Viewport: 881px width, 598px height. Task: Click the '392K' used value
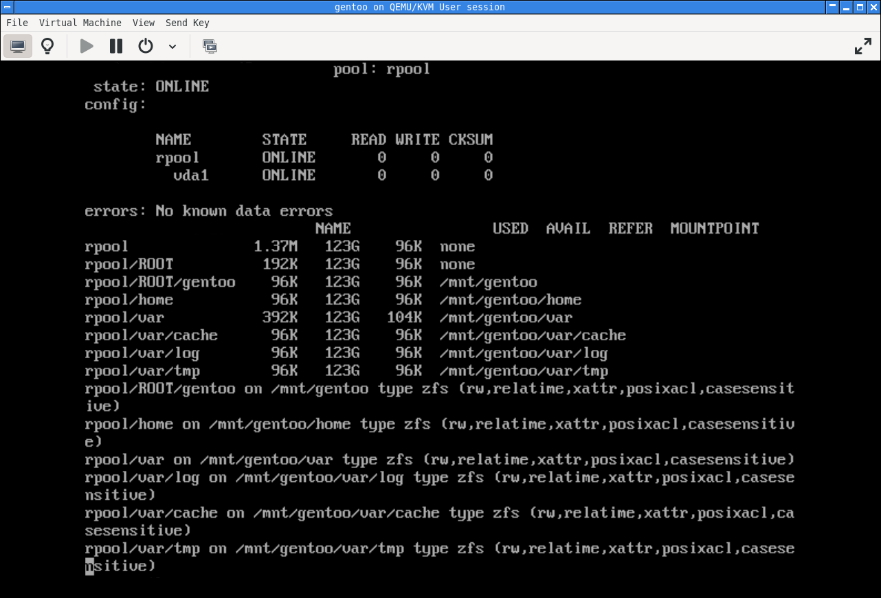click(280, 318)
